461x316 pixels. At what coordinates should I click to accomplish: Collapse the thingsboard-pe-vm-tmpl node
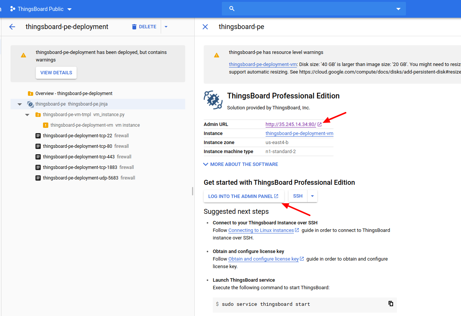coord(27,115)
